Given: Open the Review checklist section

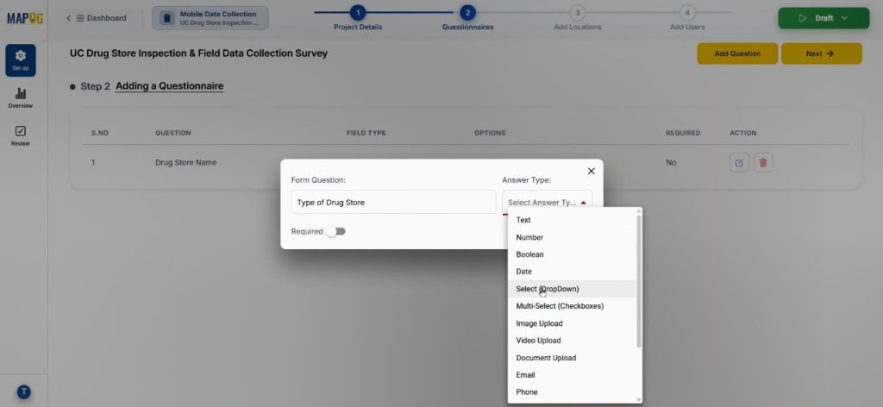Looking at the screenshot, I should click(21, 135).
